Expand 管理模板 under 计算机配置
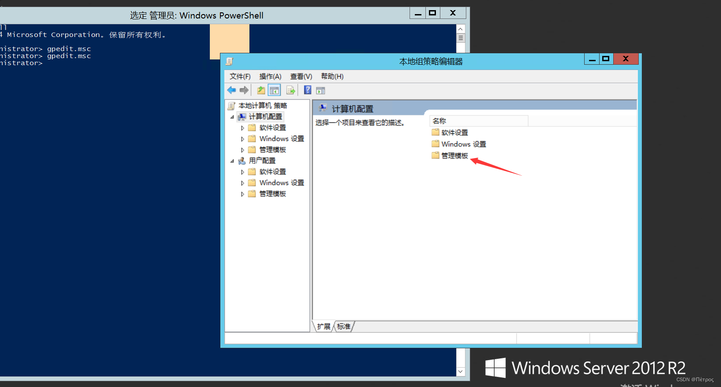Image resolution: width=721 pixels, height=387 pixels. (242, 150)
